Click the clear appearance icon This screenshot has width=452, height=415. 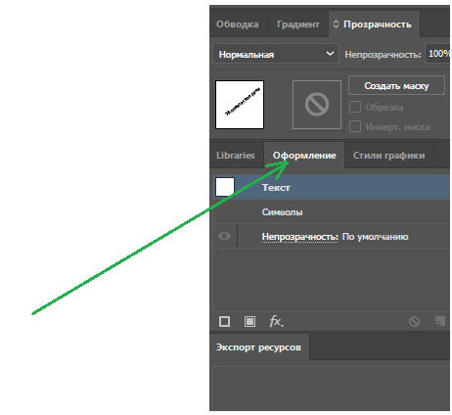coord(414,322)
